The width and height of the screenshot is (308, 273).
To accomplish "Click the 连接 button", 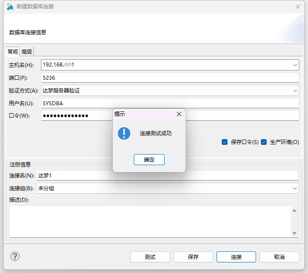I will click(x=236, y=257).
